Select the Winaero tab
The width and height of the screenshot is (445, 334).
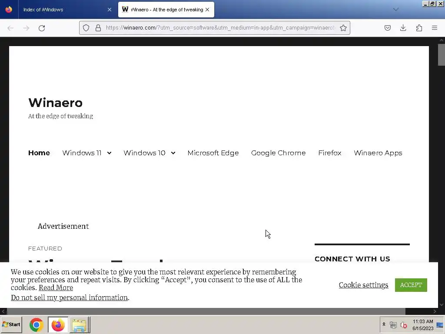[x=166, y=10]
